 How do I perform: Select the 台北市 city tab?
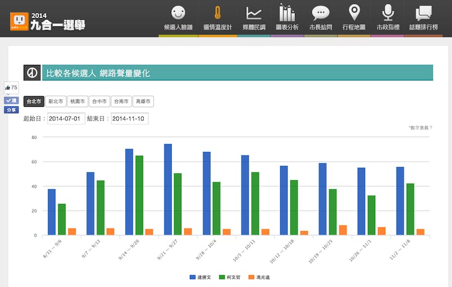click(34, 102)
